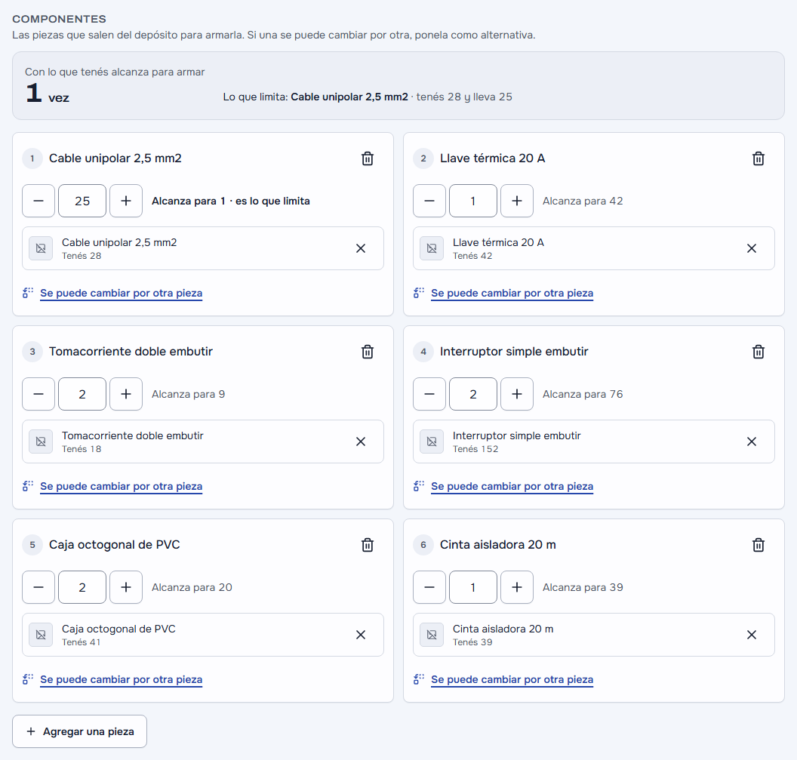Image resolution: width=797 pixels, height=760 pixels.
Task: Remove the Cable unipolar piece showing Tenés 28
Action: click(x=361, y=248)
